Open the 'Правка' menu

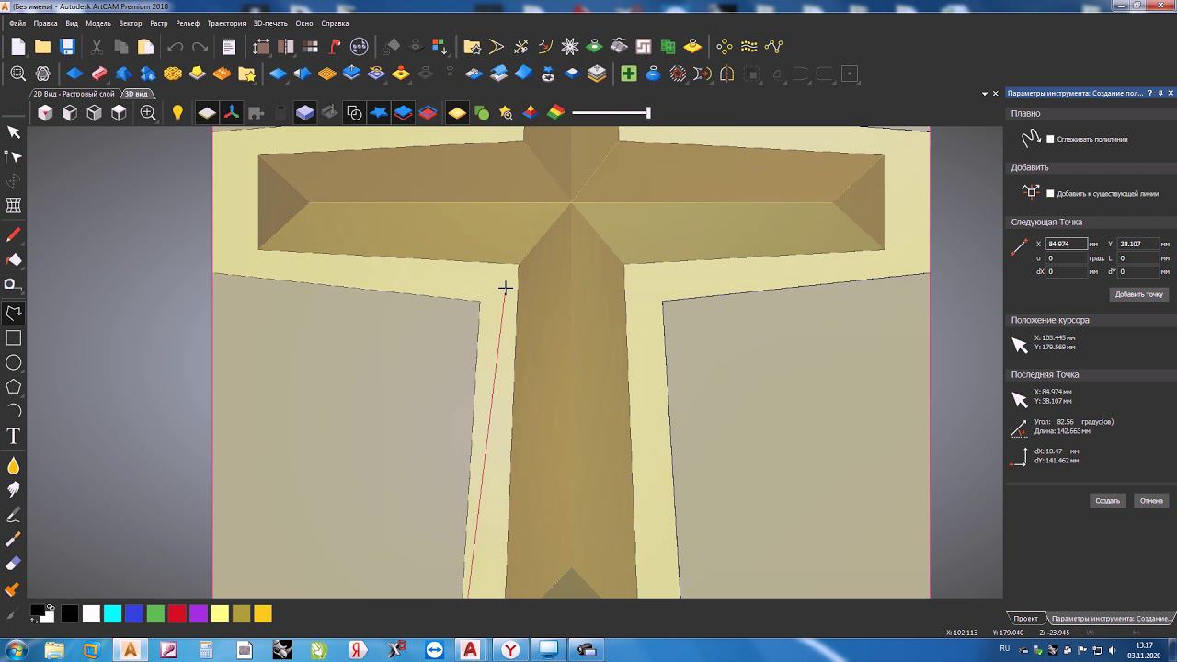point(45,23)
